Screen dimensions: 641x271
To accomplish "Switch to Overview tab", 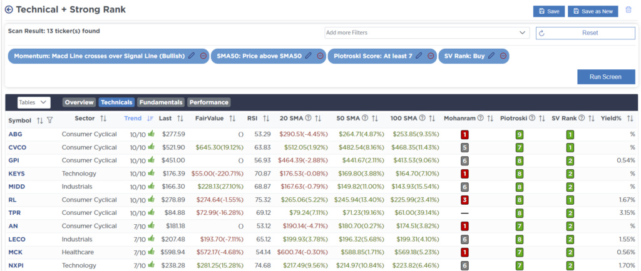I will point(79,102).
